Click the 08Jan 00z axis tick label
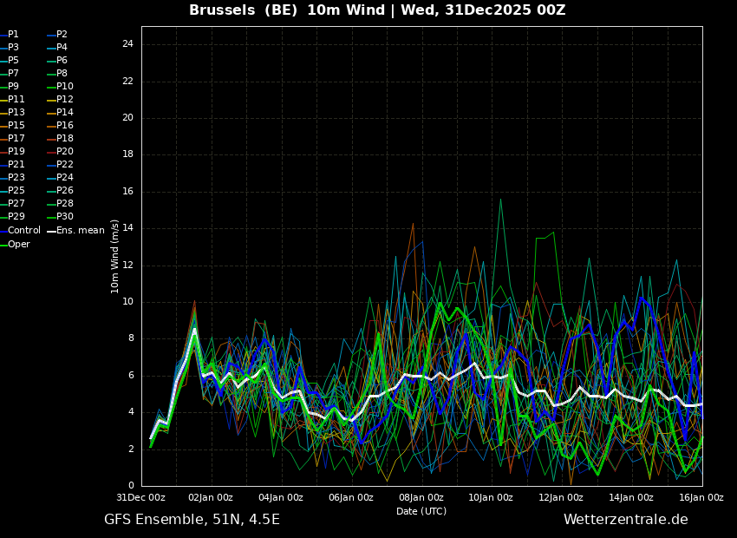Viewport: 737px width, 538px height. 421,497
